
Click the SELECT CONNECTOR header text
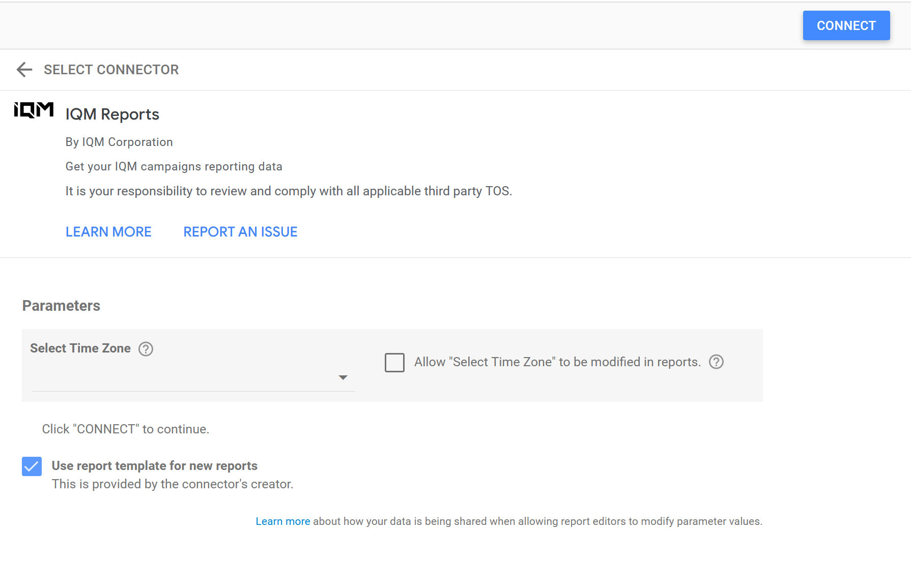click(111, 70)
